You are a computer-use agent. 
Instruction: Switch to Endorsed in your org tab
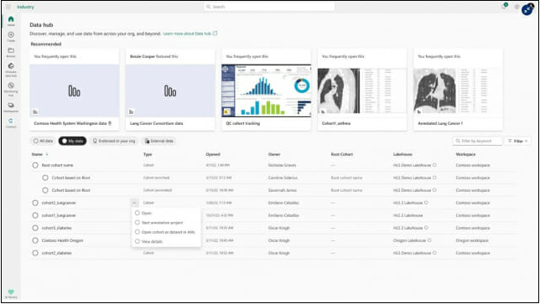[x=114, y=141]
